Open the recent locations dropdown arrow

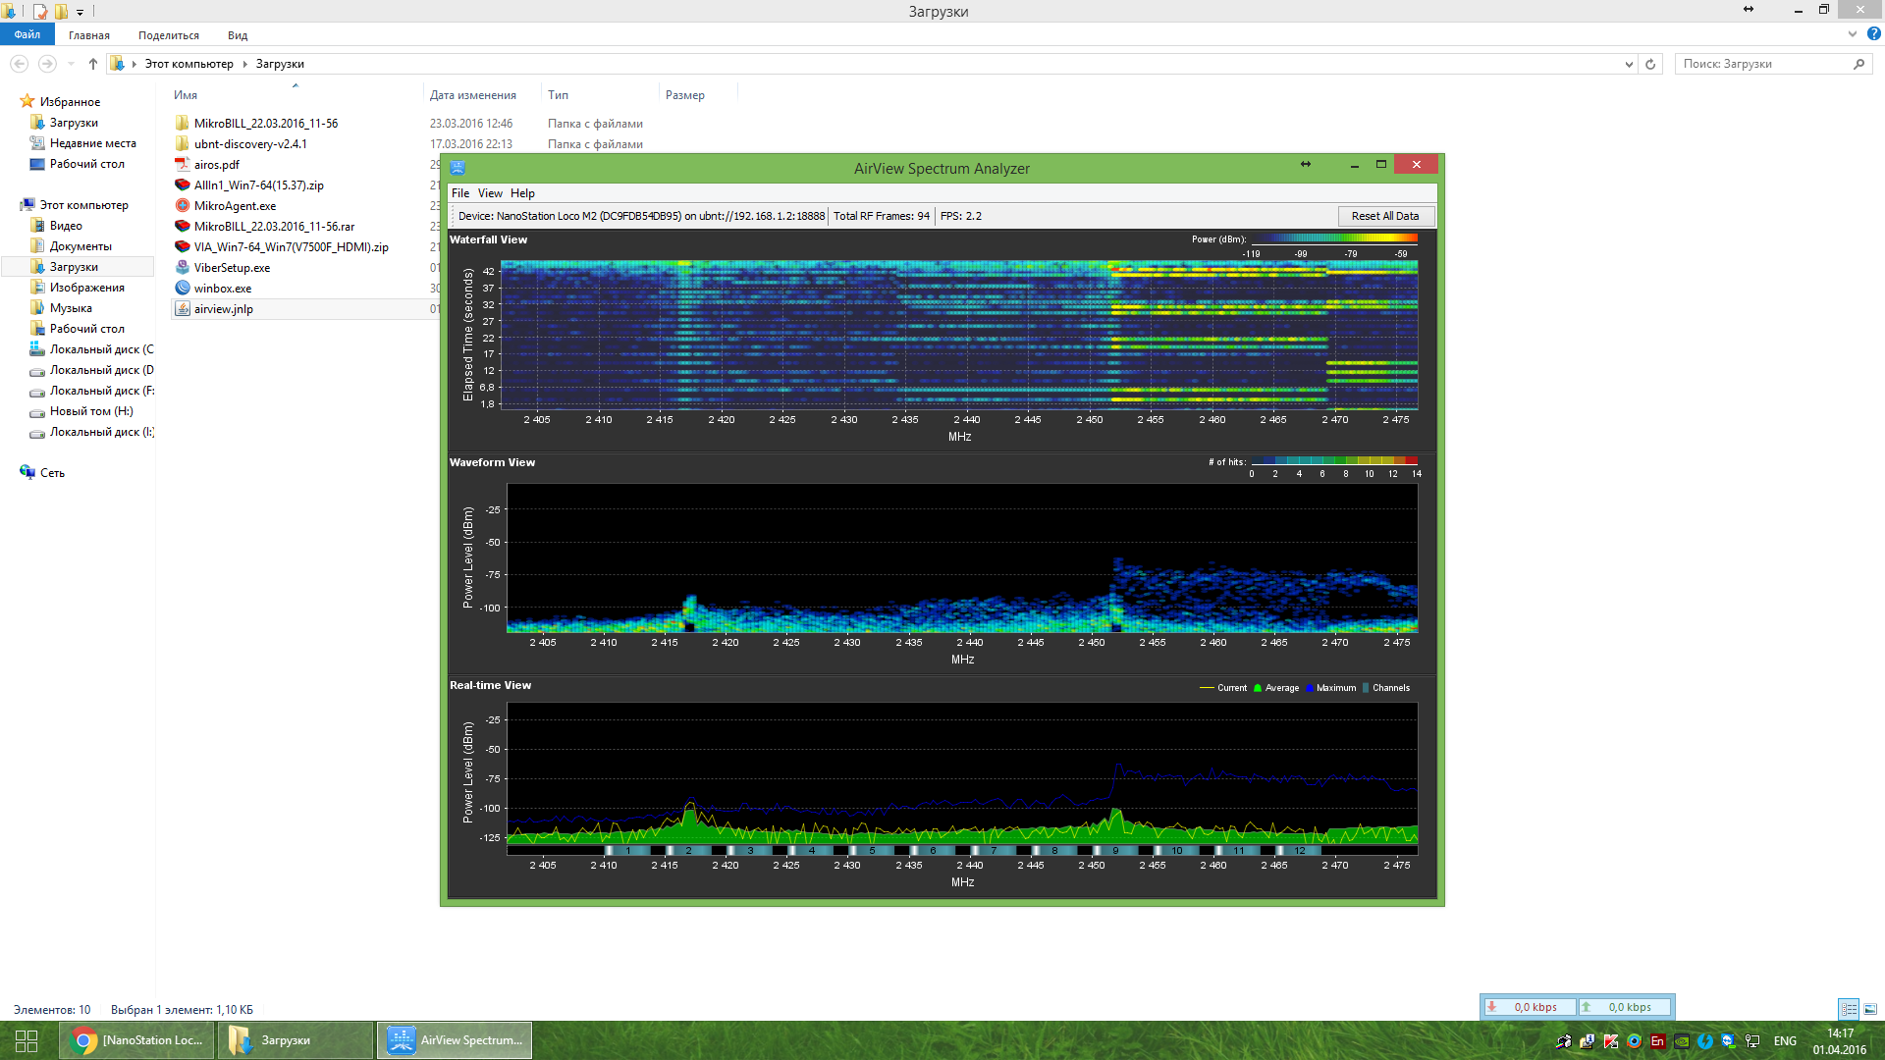(71, 64)
